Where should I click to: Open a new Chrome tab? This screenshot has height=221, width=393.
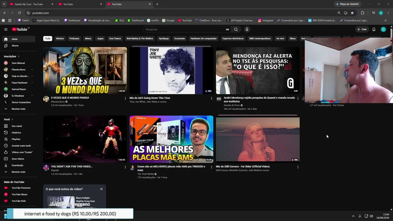(157, 4)
